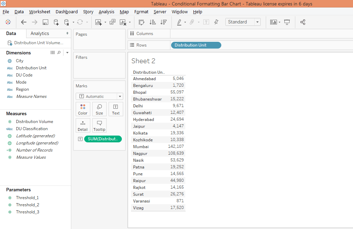Screen dimensions: 353x229
Task: Open the Color marks button
Action: coord(83,109)
